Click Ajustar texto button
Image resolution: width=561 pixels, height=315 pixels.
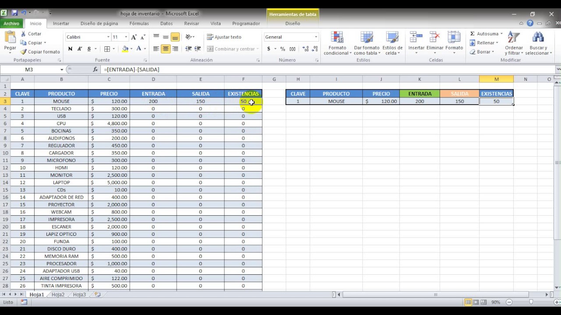(x=224, y=37)
